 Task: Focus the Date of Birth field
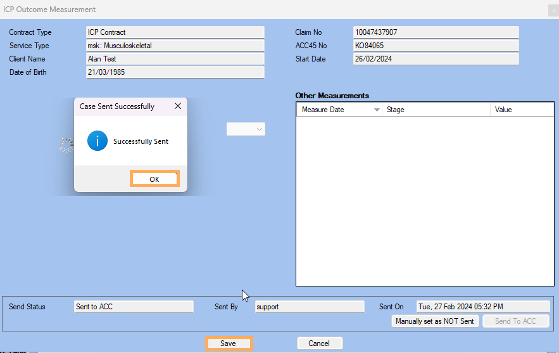tap(175, 72)
